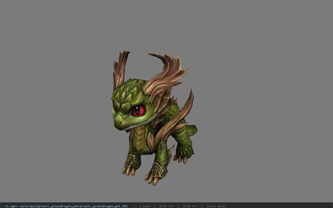Click the '2176 vtx' vertex count
This screenshot has height=208, width=333.
[166, 206]
